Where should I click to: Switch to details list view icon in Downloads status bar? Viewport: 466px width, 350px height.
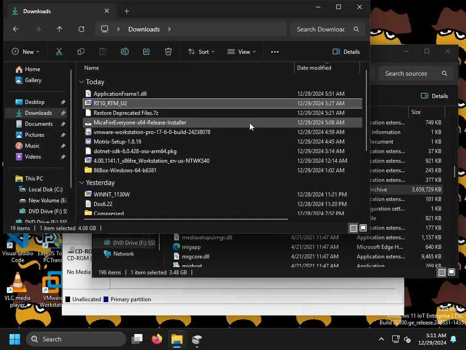point(353,228)
